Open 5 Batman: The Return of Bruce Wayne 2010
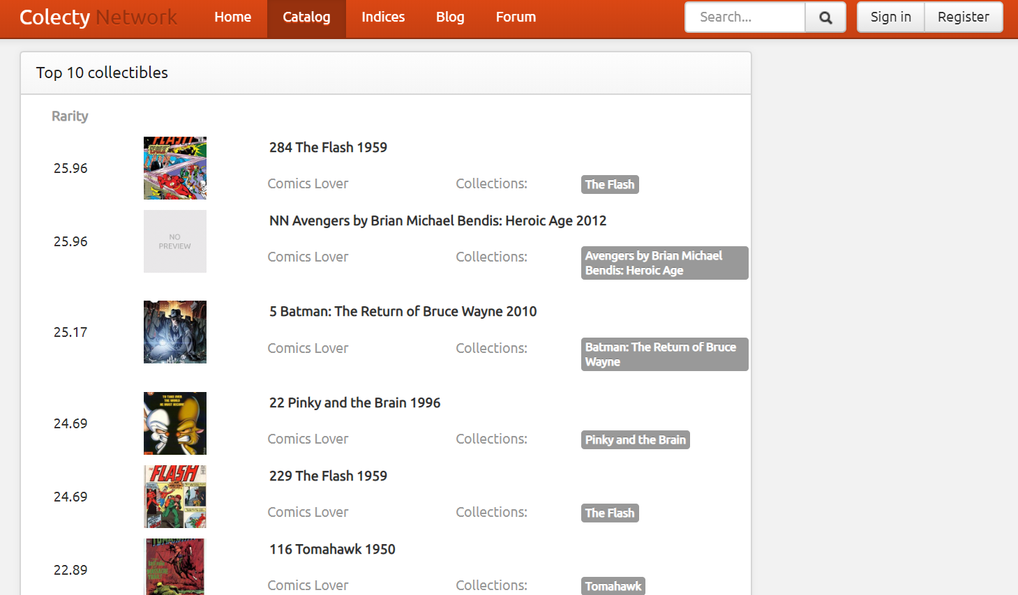 click(403, 311)
